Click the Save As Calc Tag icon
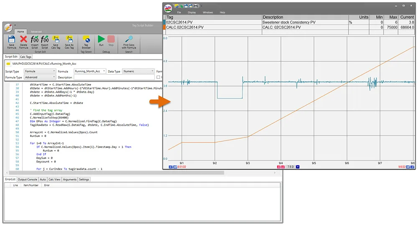This screenshot has width=418, height=226. tap(69, 41)
